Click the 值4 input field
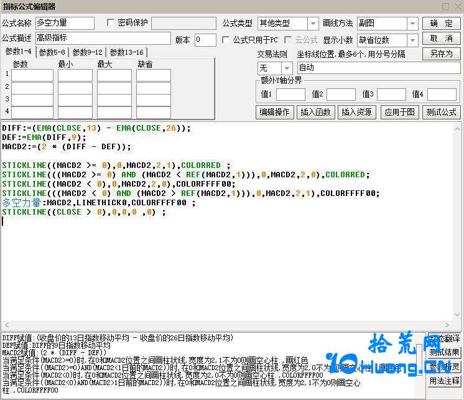The width and height of the screenshot is (464, 400). (442, 95)
